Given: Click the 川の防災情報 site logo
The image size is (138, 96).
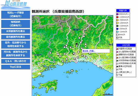Looking at the screenshot, I should [15, 5].
